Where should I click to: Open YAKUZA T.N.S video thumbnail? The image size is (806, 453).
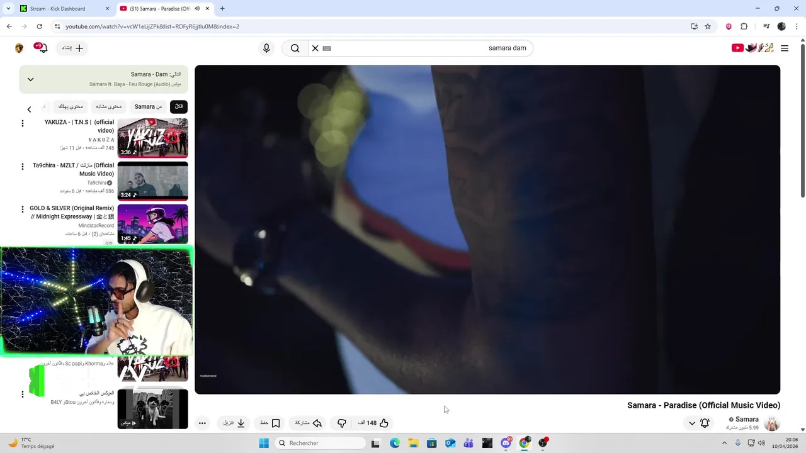click(152, 138)
